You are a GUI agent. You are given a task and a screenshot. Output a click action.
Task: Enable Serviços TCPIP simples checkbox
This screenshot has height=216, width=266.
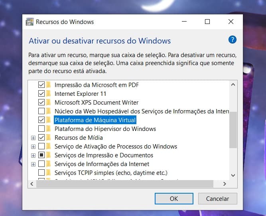point(41,172)
